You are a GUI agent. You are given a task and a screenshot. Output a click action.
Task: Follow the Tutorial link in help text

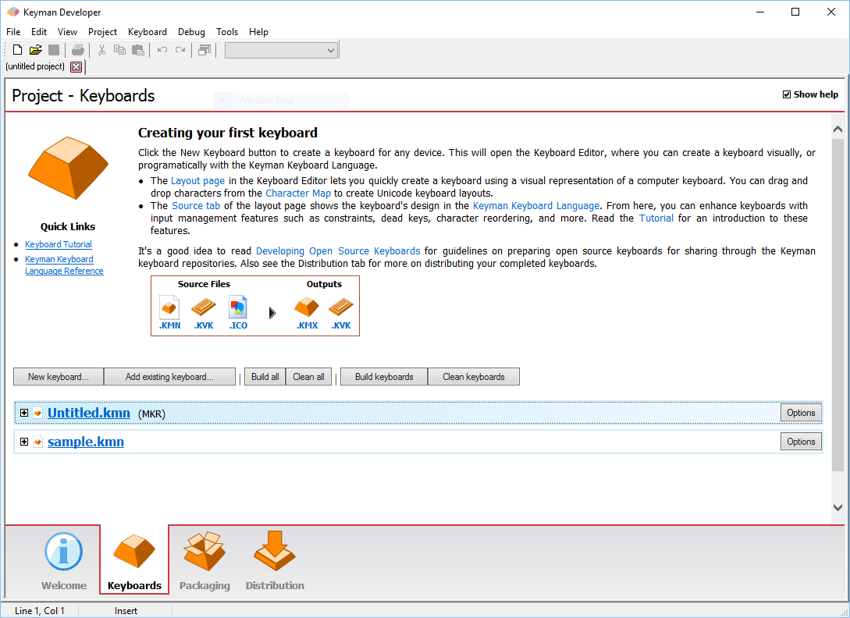(656, 218)
